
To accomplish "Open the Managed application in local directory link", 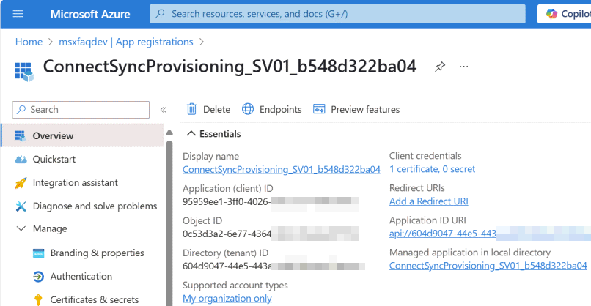I will tap(488, 266).
